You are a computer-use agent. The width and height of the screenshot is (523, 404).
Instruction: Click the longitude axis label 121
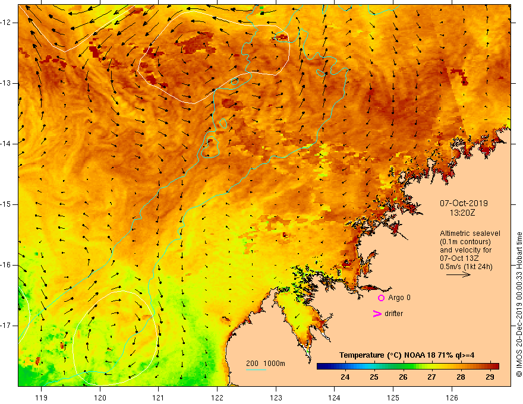(159, 397)
